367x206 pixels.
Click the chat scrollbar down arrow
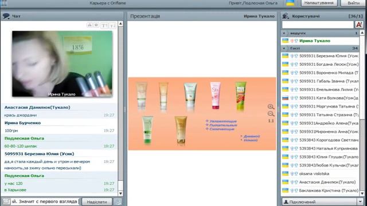[x=120, y=193]
